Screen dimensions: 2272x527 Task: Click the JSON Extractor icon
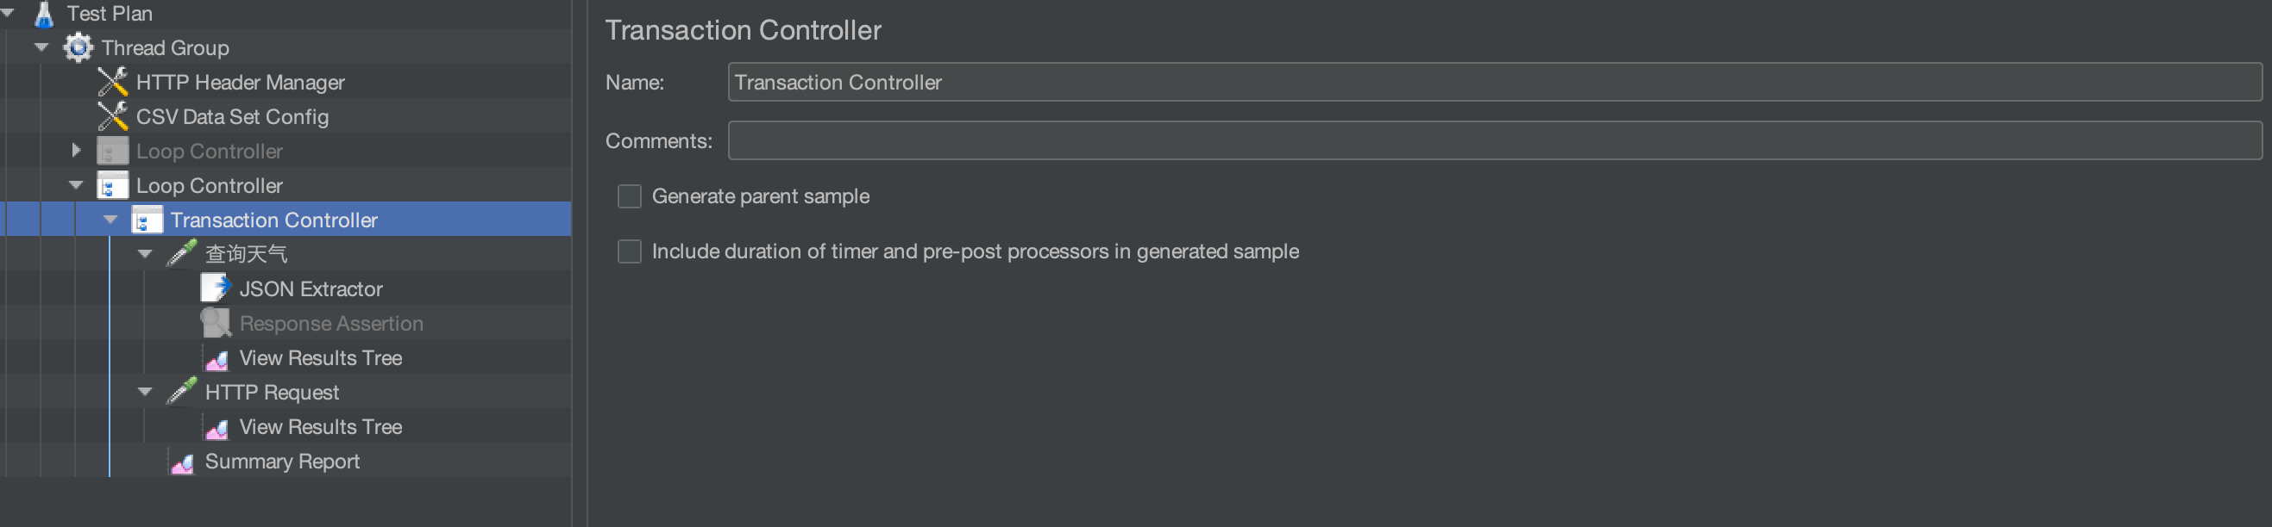215,288
